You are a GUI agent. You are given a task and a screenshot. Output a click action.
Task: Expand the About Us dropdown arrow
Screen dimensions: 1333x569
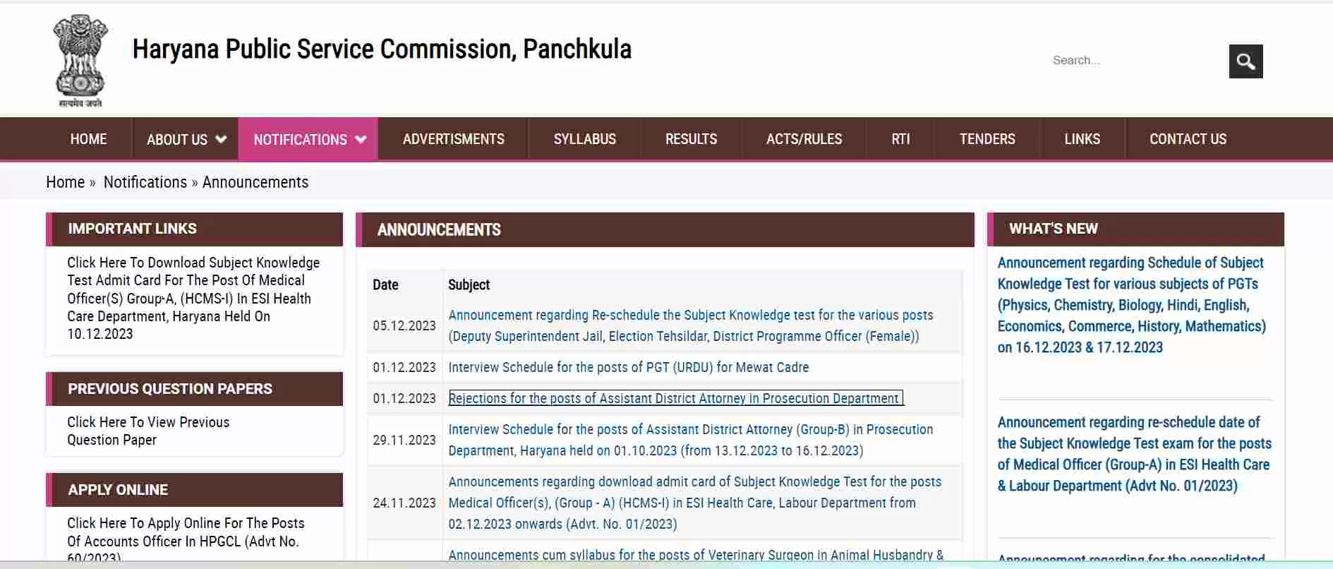(x=221, y=139)
